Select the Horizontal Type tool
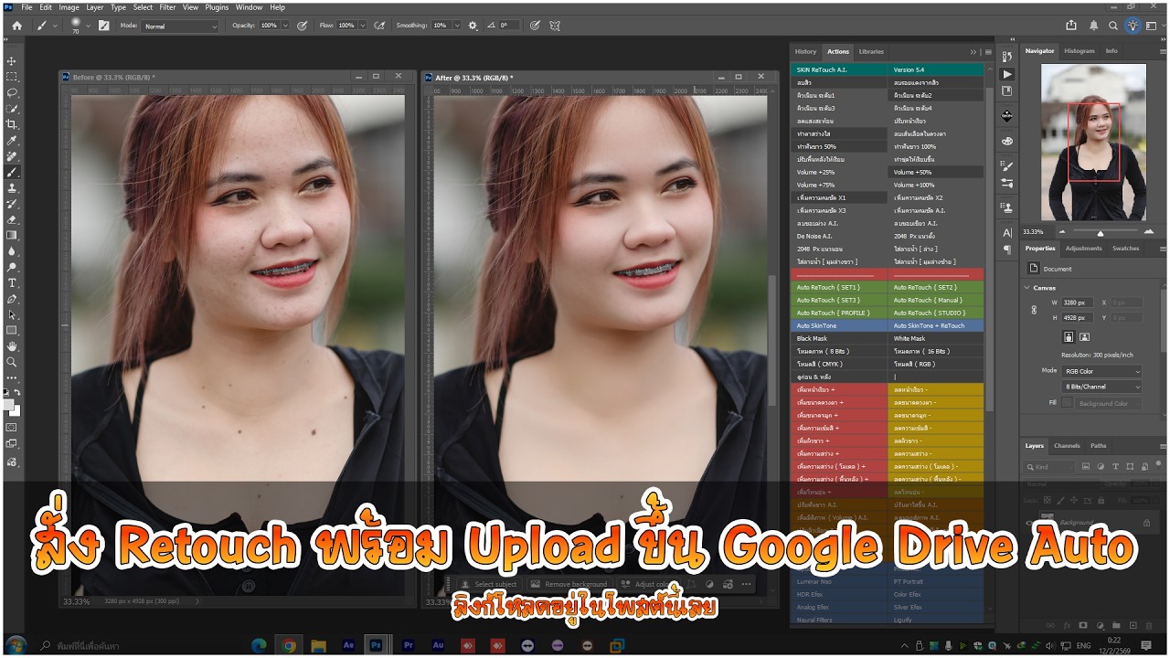This screenshot has height=658, width=1170. coord(12,282)
